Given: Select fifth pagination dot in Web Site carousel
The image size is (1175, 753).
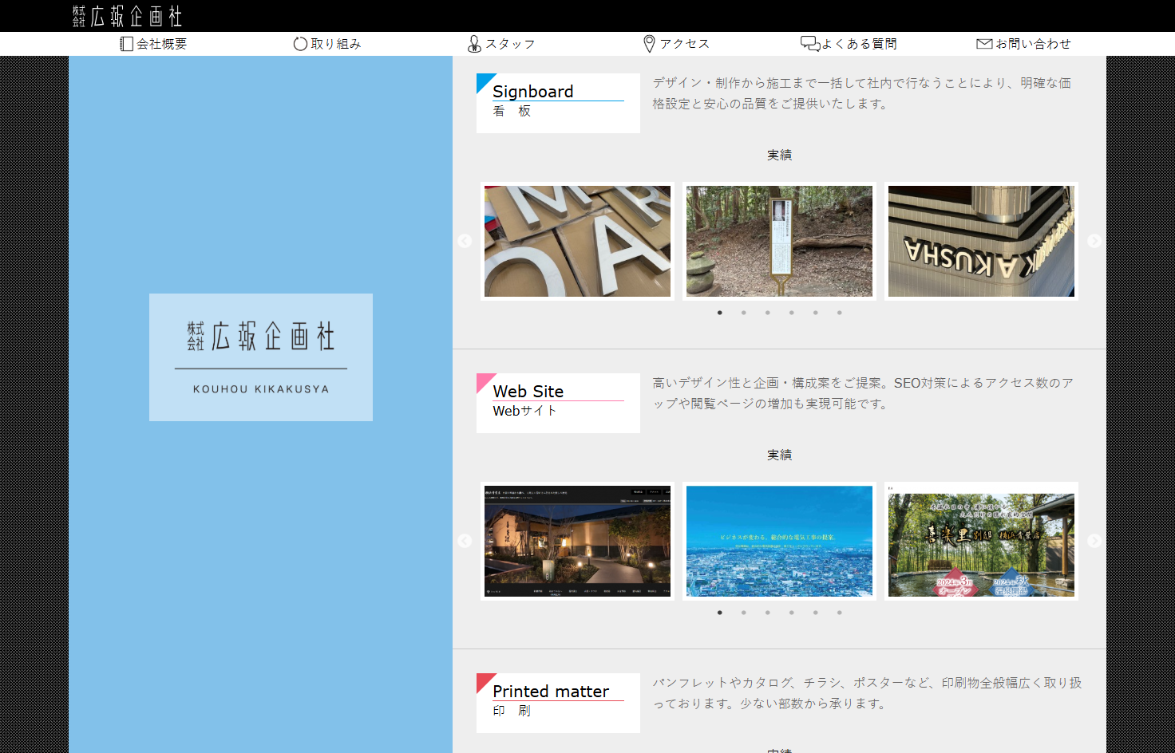Looking at the screenshot, I should pos(816,613).
